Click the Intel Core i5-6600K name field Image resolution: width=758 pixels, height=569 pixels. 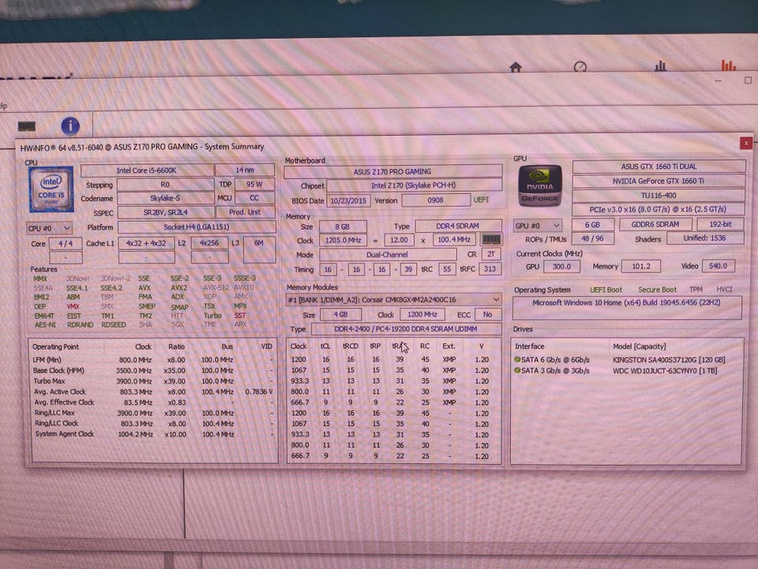click(x=147, y=170)
